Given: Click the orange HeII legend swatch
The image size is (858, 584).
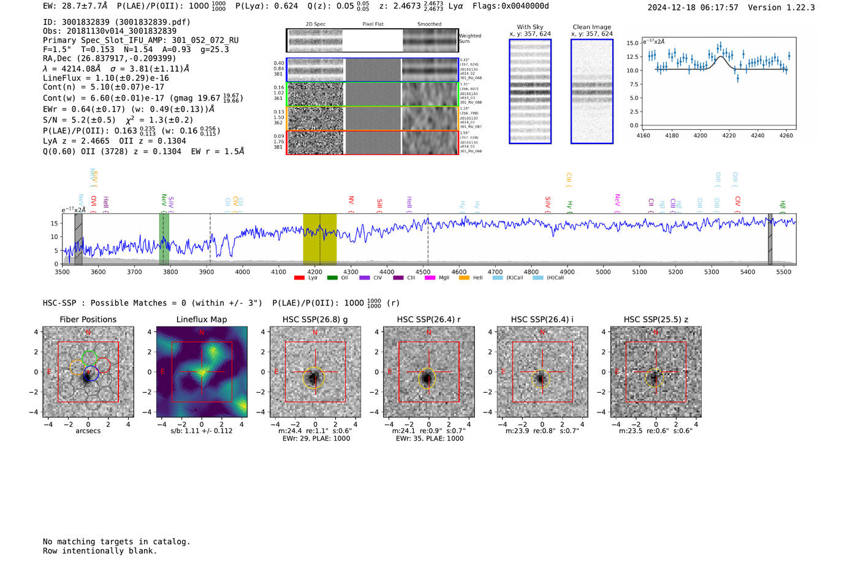Looking at the screenshot, I should (x=464, y=278).
